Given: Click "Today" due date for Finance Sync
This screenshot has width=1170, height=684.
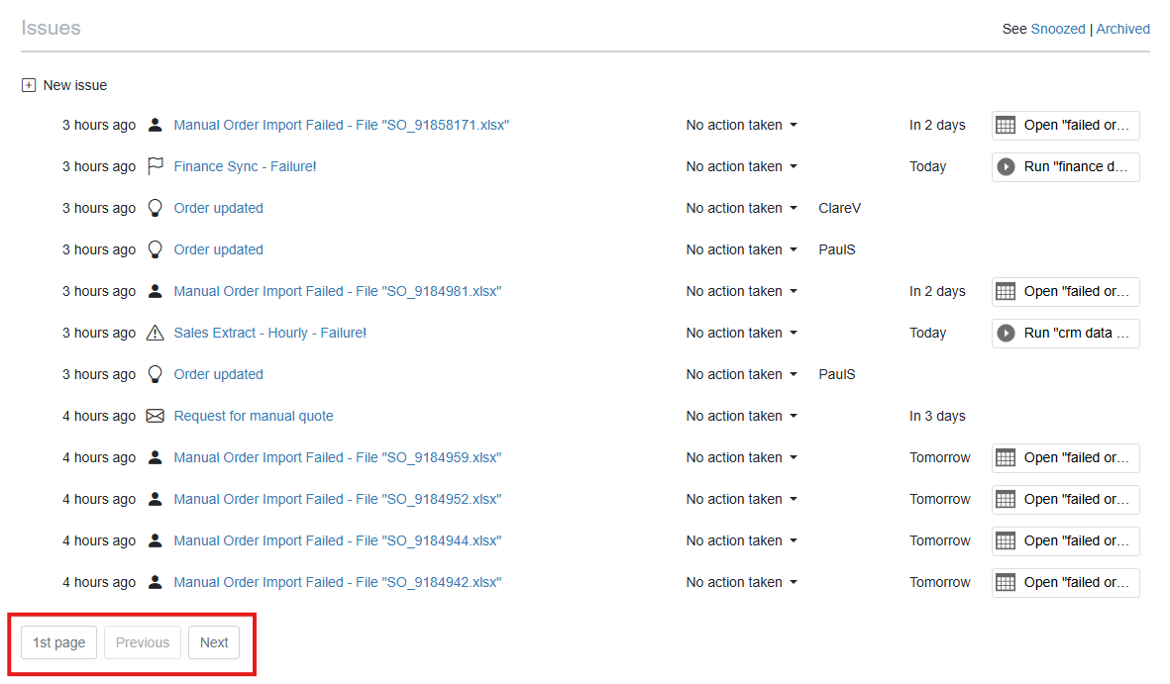Looking at the screenshot, I should (927, 166).
